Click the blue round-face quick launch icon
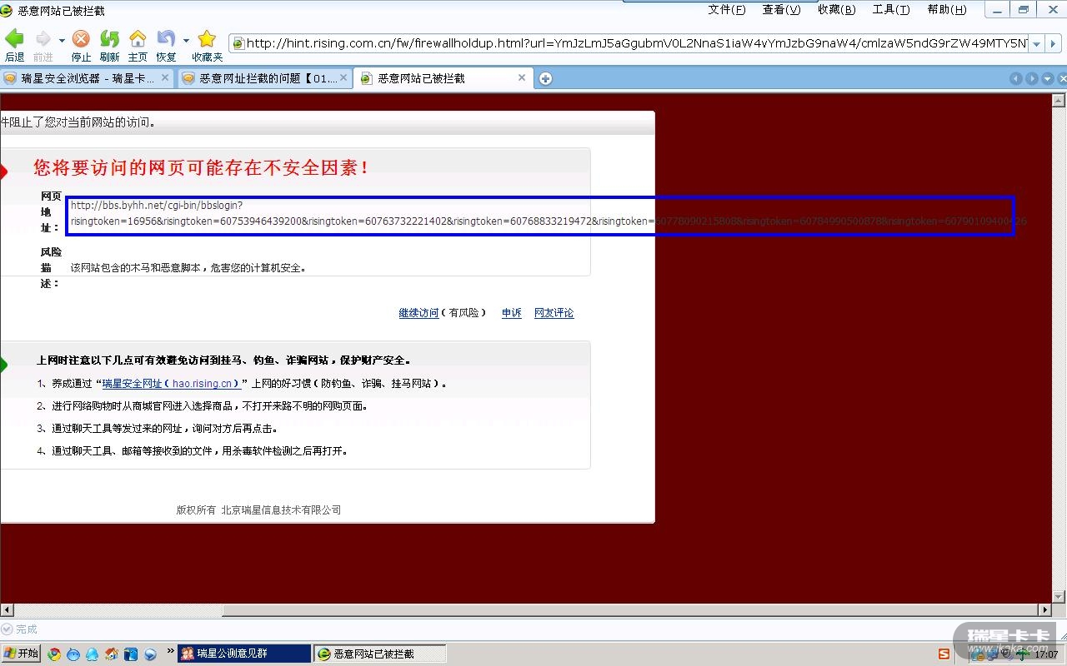This screenshot has width=1067, height=666. coord(73,654)
